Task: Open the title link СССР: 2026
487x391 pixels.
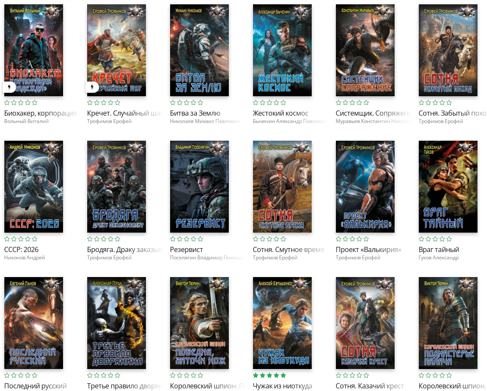Action: point(21,249)
